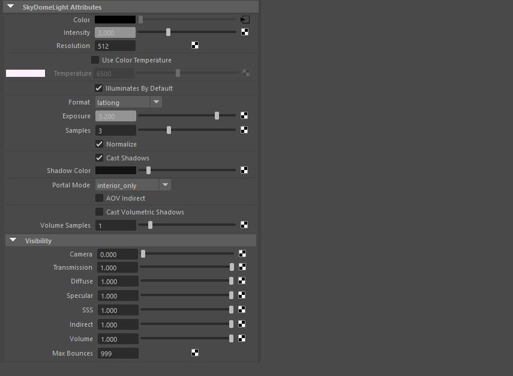Click the Resolution input field
513x376 pixels.
point(115,46)
